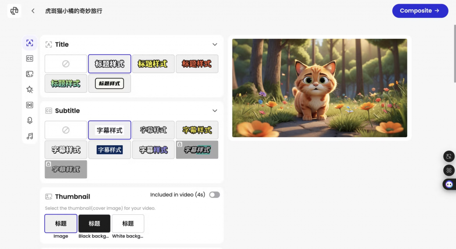Image resolution: width=456 pixels, height=249 pixels.
Task: Select the yellow subtitle style
Action: (197, 130)
